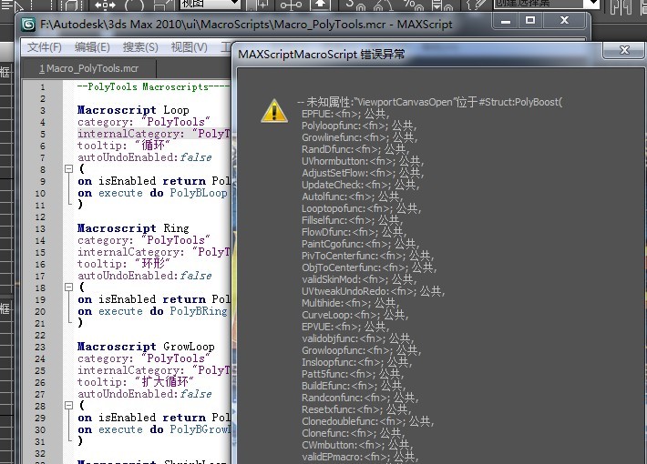Click the tooltip "循环" code line
Image resolution: width=647 pixels, height=464 pixels.
[x=123, y=146]
